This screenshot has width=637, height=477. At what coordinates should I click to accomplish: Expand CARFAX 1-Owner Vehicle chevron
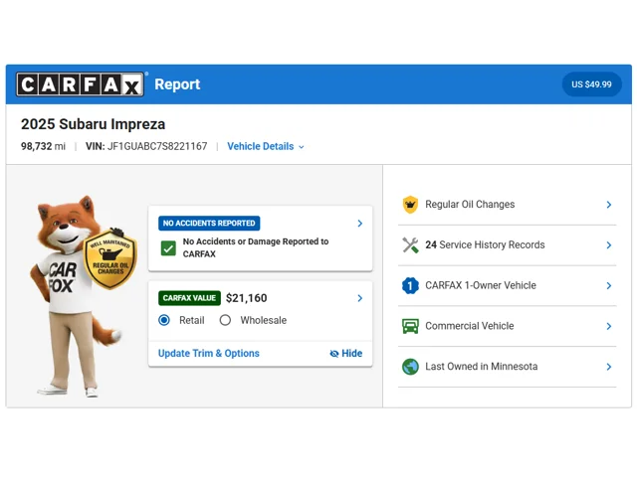608,285
